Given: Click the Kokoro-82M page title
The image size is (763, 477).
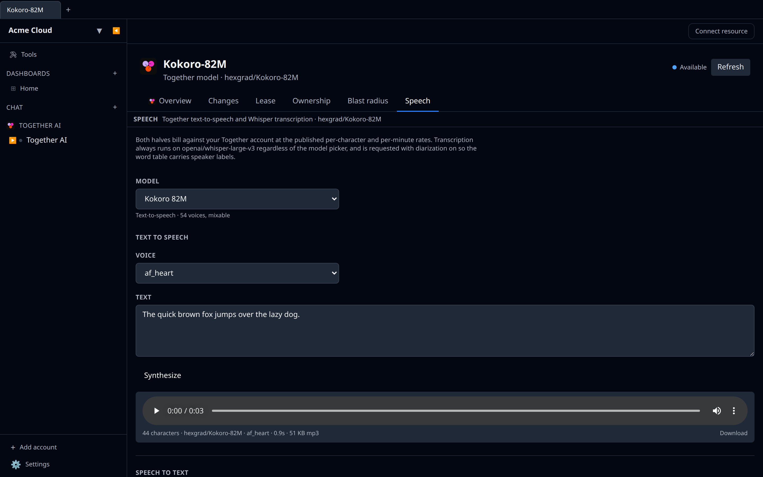Looking at the screenshot, I should (x=195, y=64).
